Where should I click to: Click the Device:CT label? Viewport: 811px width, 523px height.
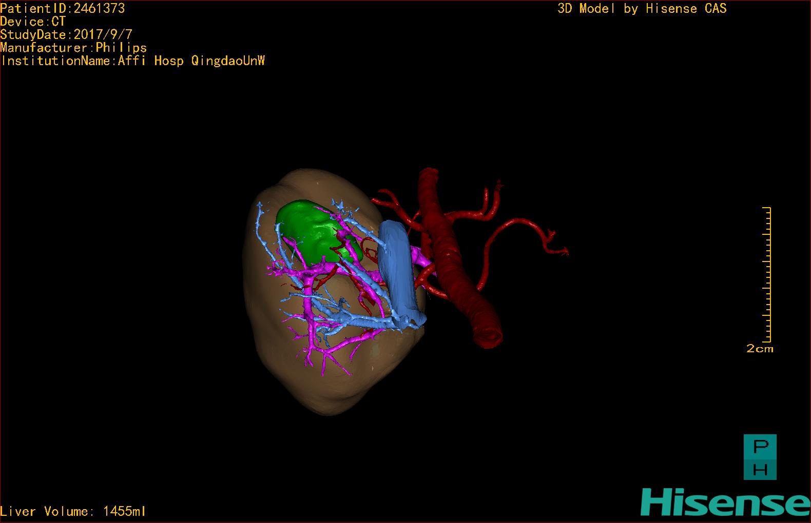33,22
